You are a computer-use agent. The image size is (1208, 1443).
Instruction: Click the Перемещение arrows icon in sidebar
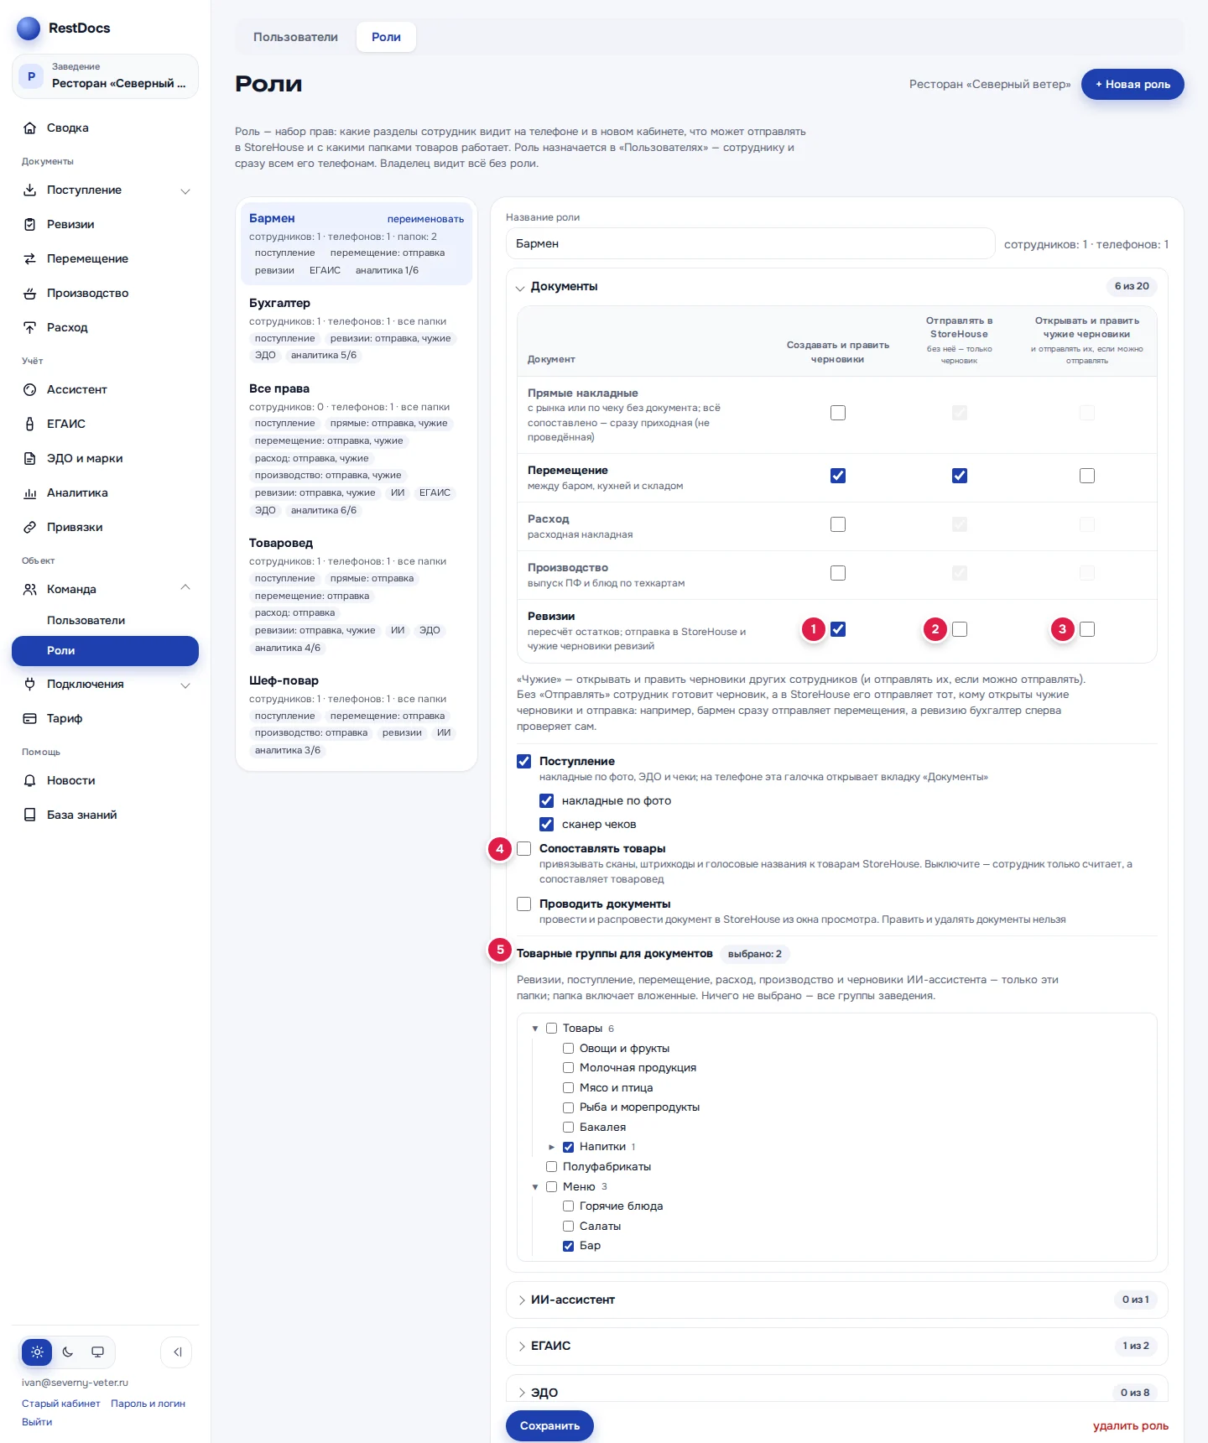tap(30, 259)
